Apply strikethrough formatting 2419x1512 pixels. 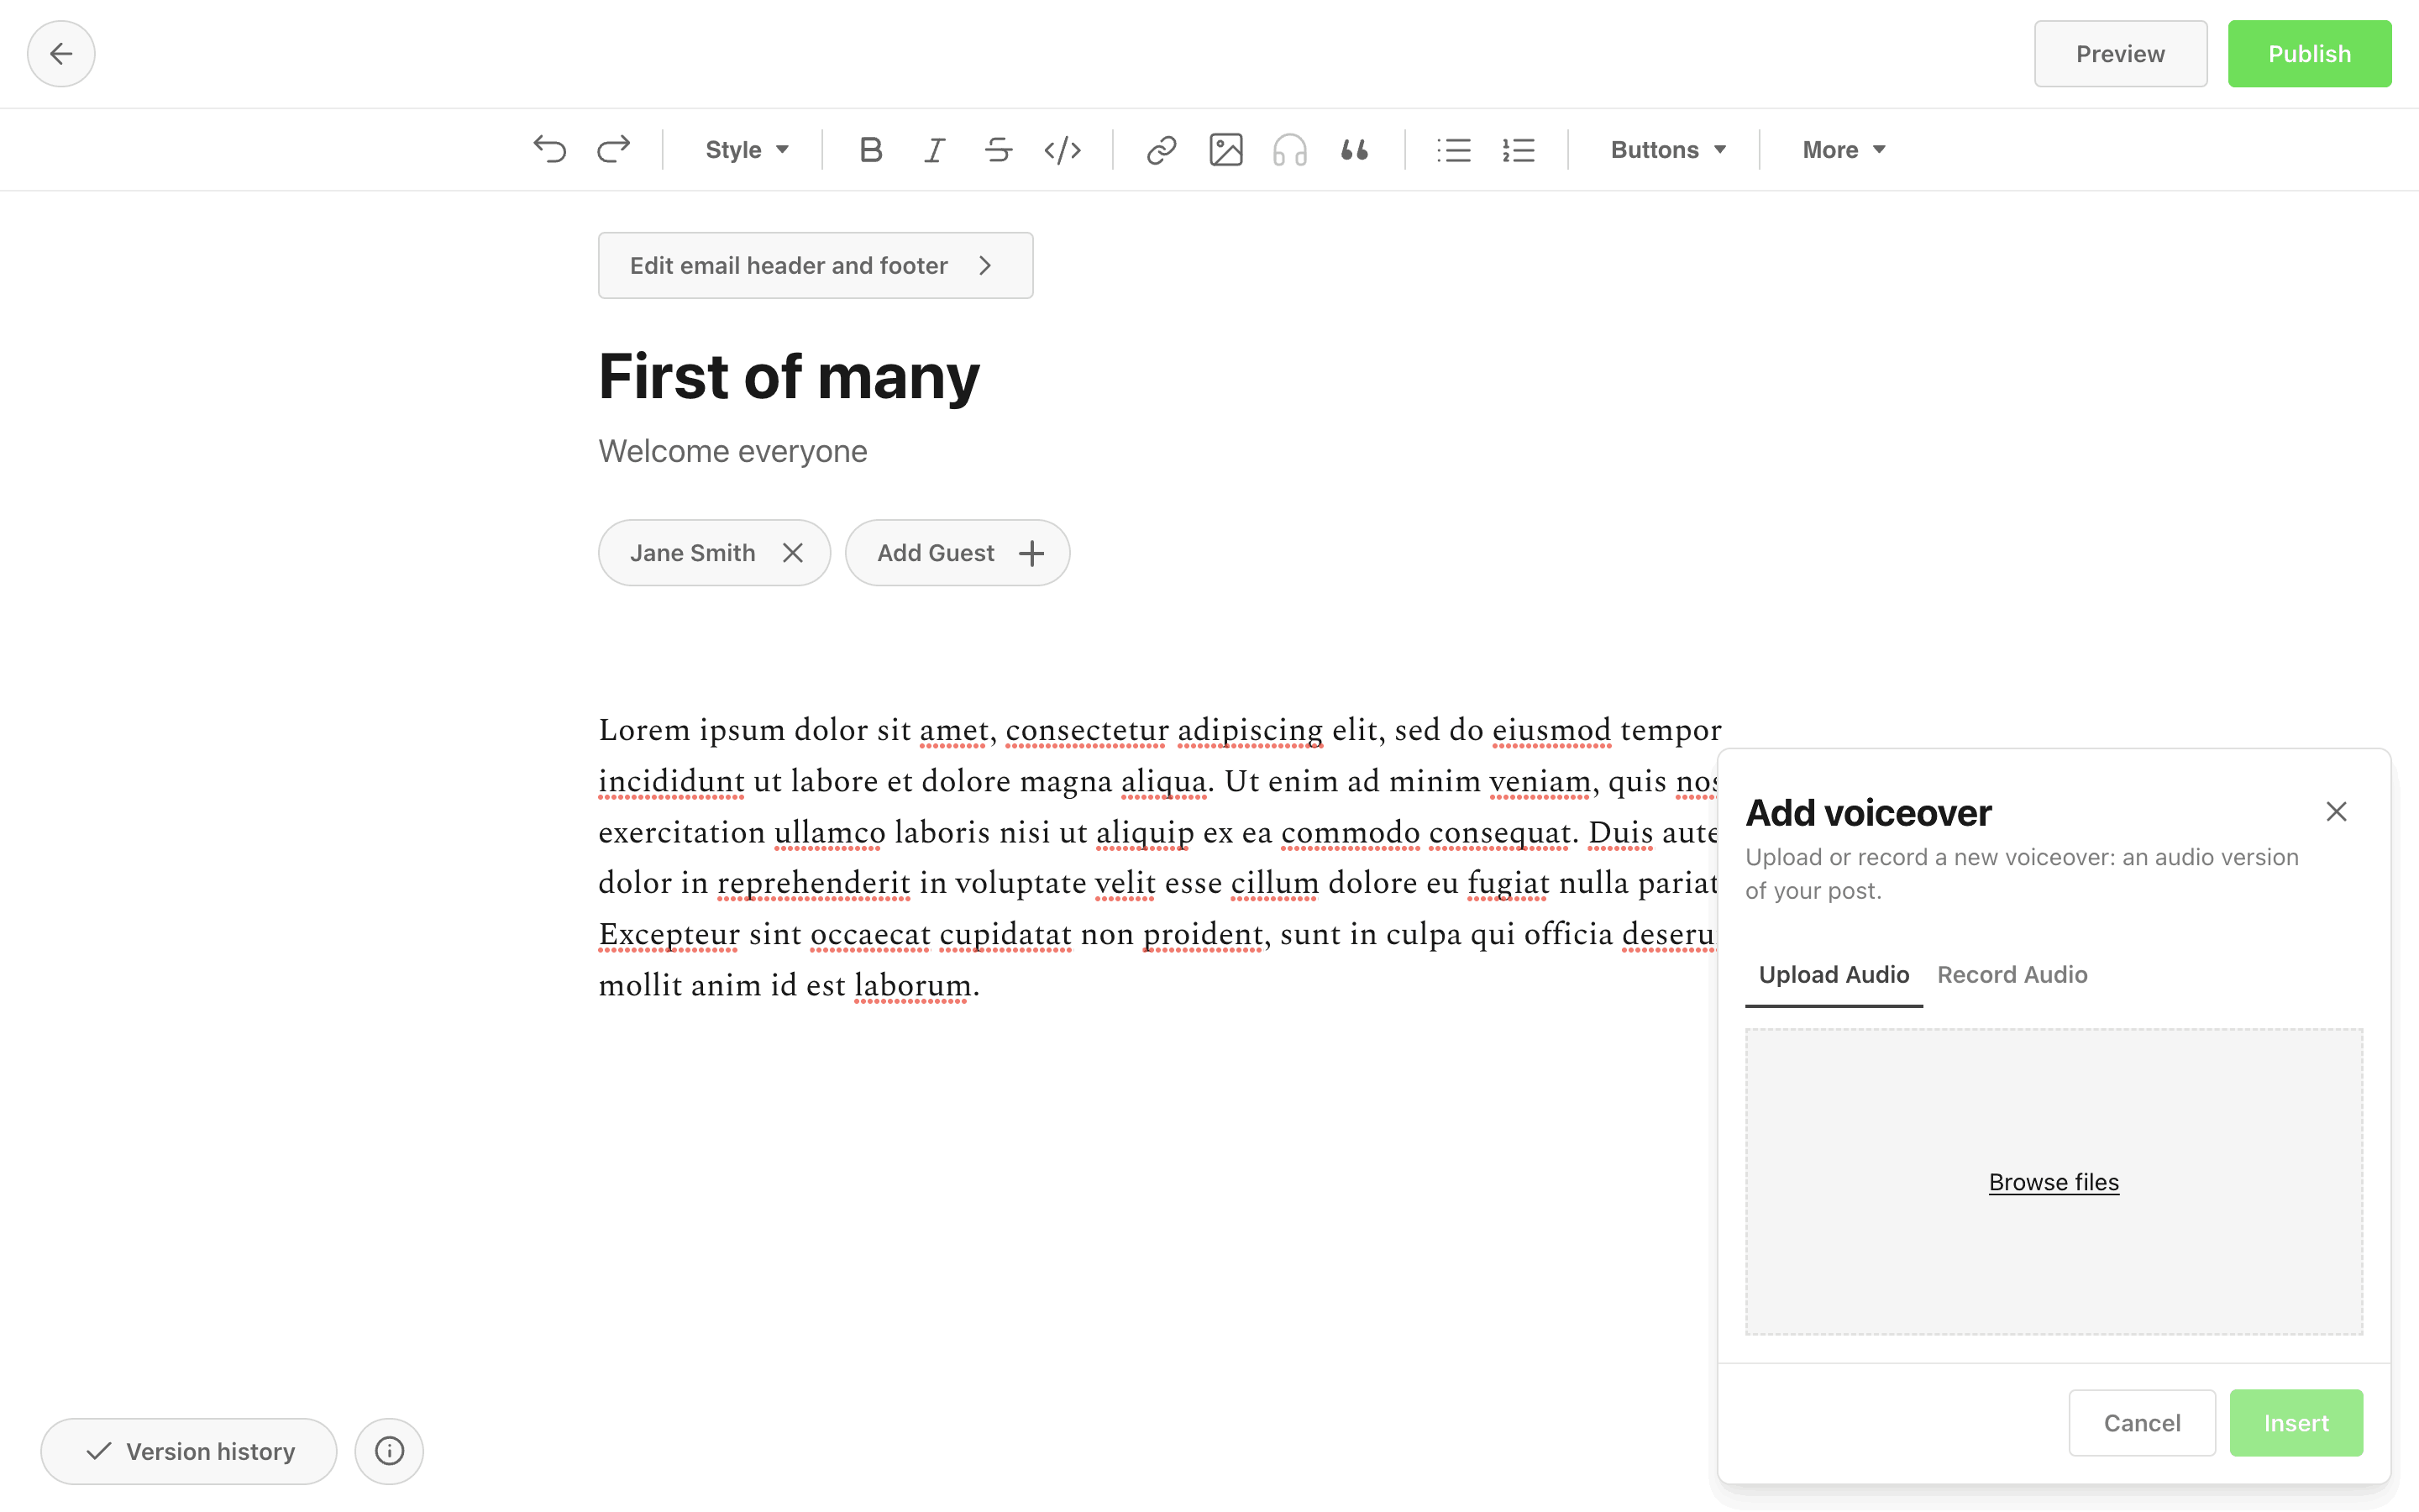tap(999, 150)
